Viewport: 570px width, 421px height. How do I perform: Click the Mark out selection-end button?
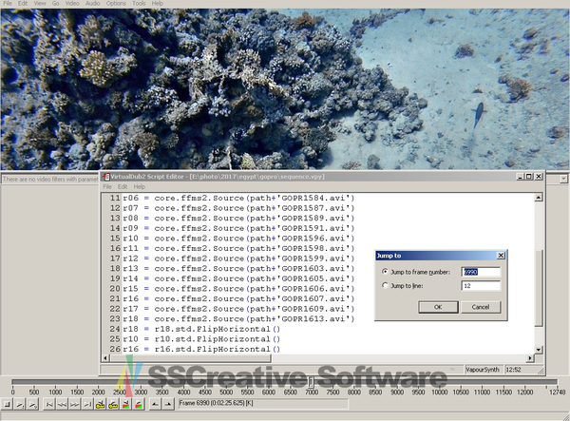(168, 404)
